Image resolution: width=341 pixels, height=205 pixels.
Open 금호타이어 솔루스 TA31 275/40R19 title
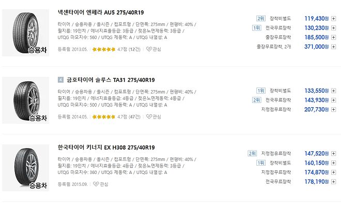(111, 80)
